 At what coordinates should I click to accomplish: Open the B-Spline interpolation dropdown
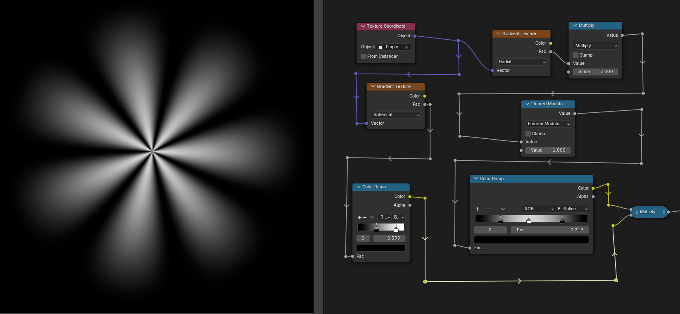pyautogui.click(x=572, y=209)
